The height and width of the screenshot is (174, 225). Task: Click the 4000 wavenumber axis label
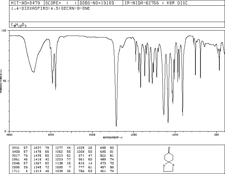pos(9,135)
